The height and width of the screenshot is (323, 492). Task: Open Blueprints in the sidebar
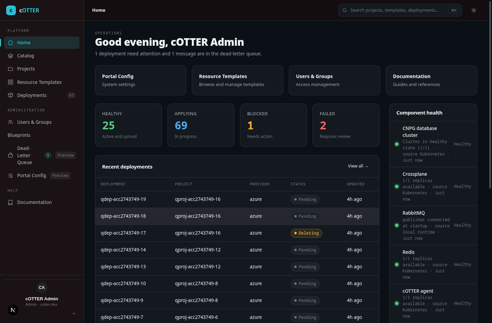tap(42, 135)
